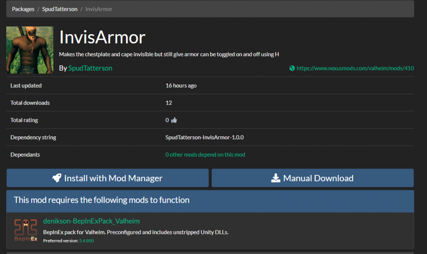427x254 pixels.
Task: Click the 'Total rating' row label
Action: click(x=24, y=120)
